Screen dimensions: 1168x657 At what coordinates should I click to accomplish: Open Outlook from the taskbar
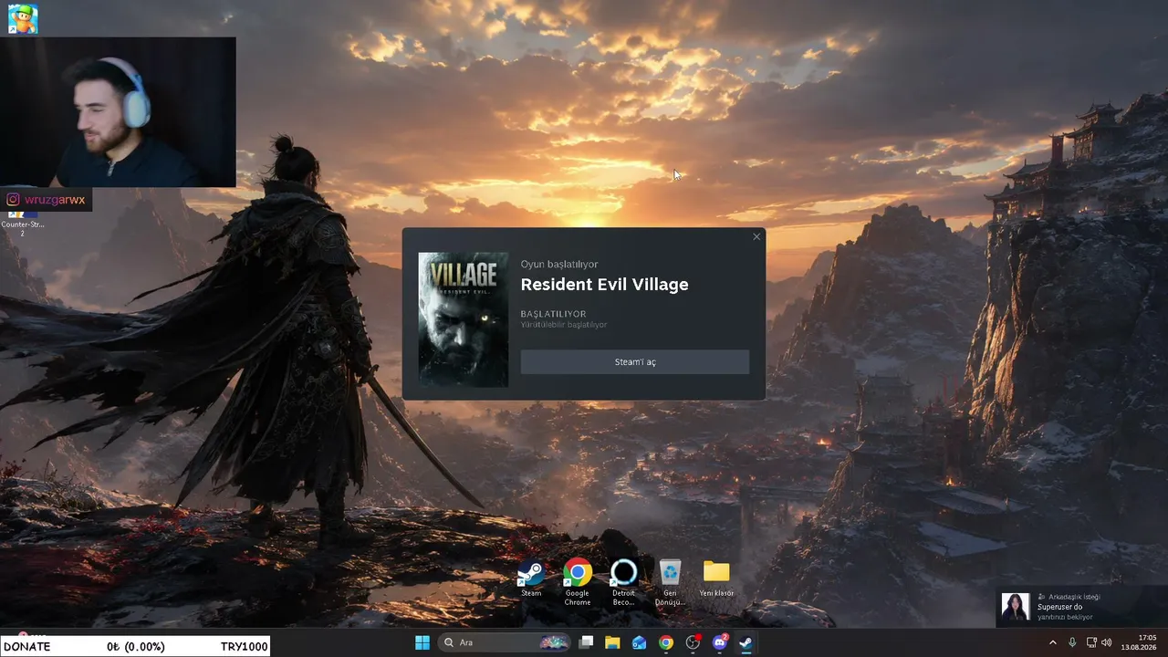[x=640, y=642]
